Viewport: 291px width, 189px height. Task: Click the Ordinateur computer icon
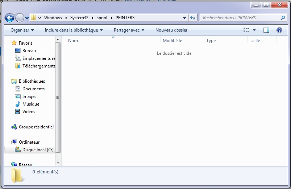pyautogui.click(x=14, y=142)
